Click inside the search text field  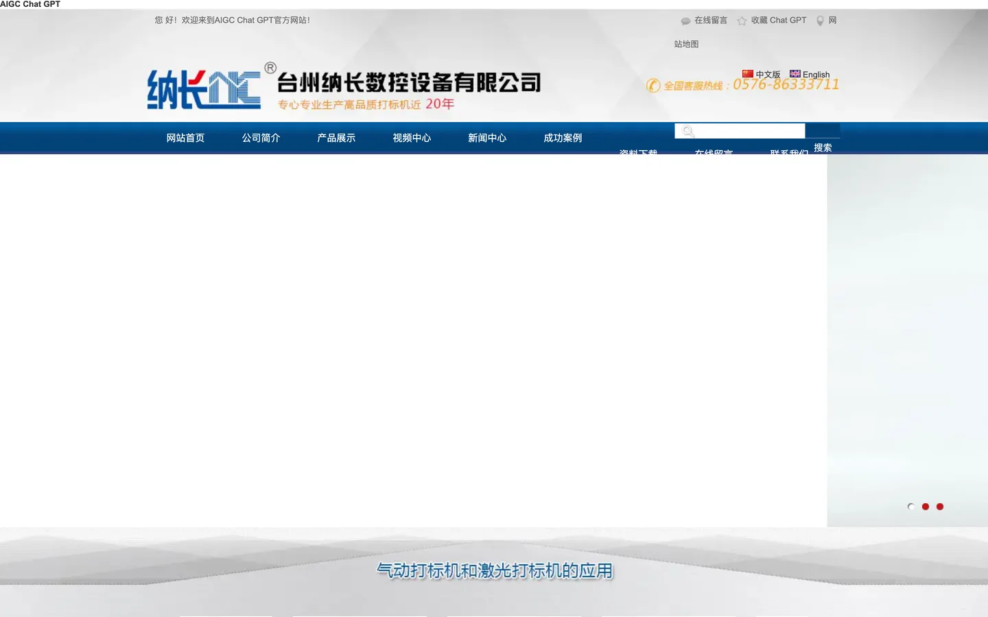(749, 131)
